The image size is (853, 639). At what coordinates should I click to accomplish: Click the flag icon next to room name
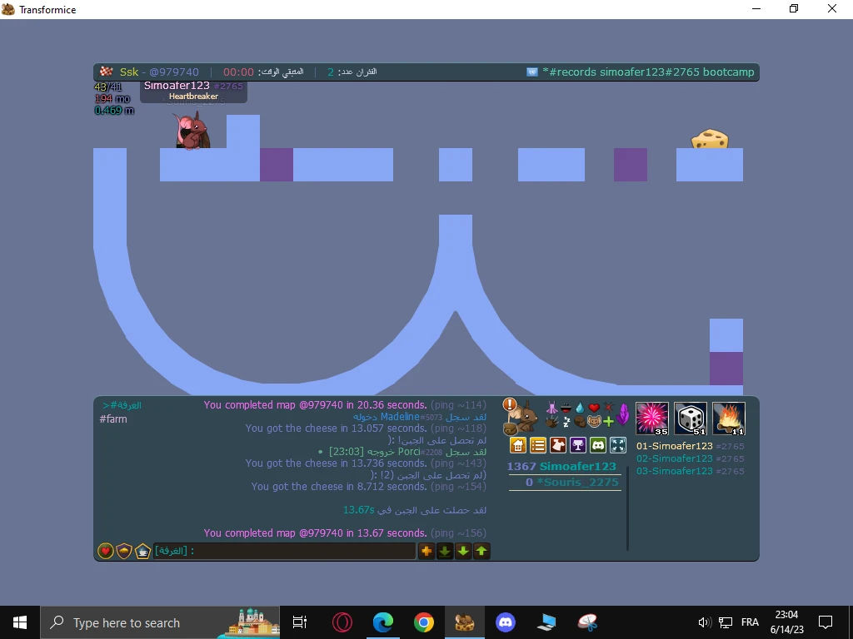pos(532,72)
